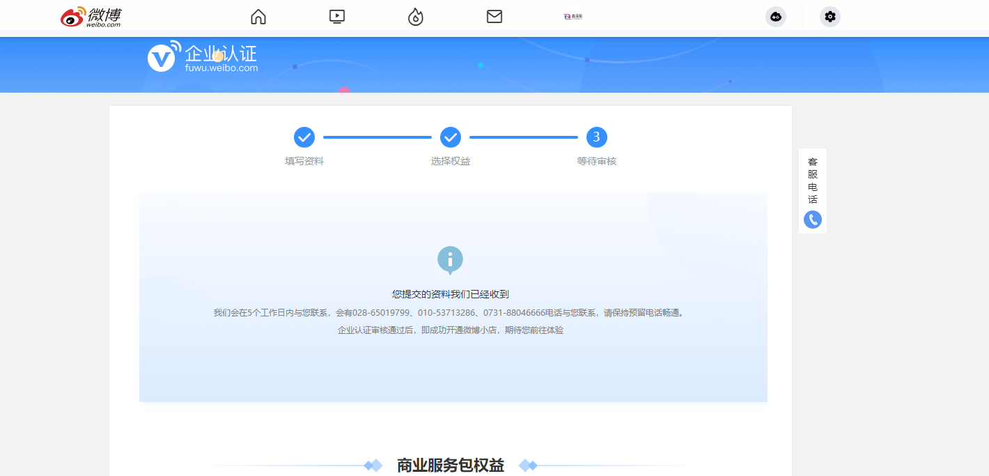Open the Weibo logo homepage link
Screen dimensions: 989x476
(91, 17)
